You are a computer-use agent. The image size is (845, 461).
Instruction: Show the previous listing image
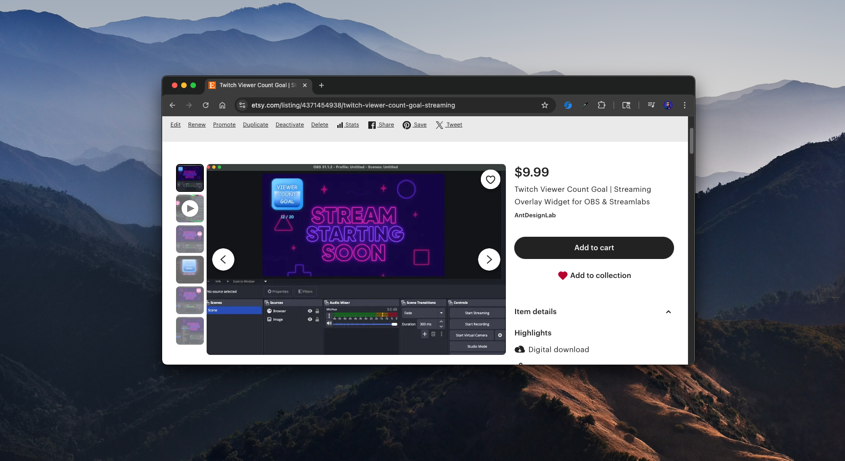tap(223, 259)
